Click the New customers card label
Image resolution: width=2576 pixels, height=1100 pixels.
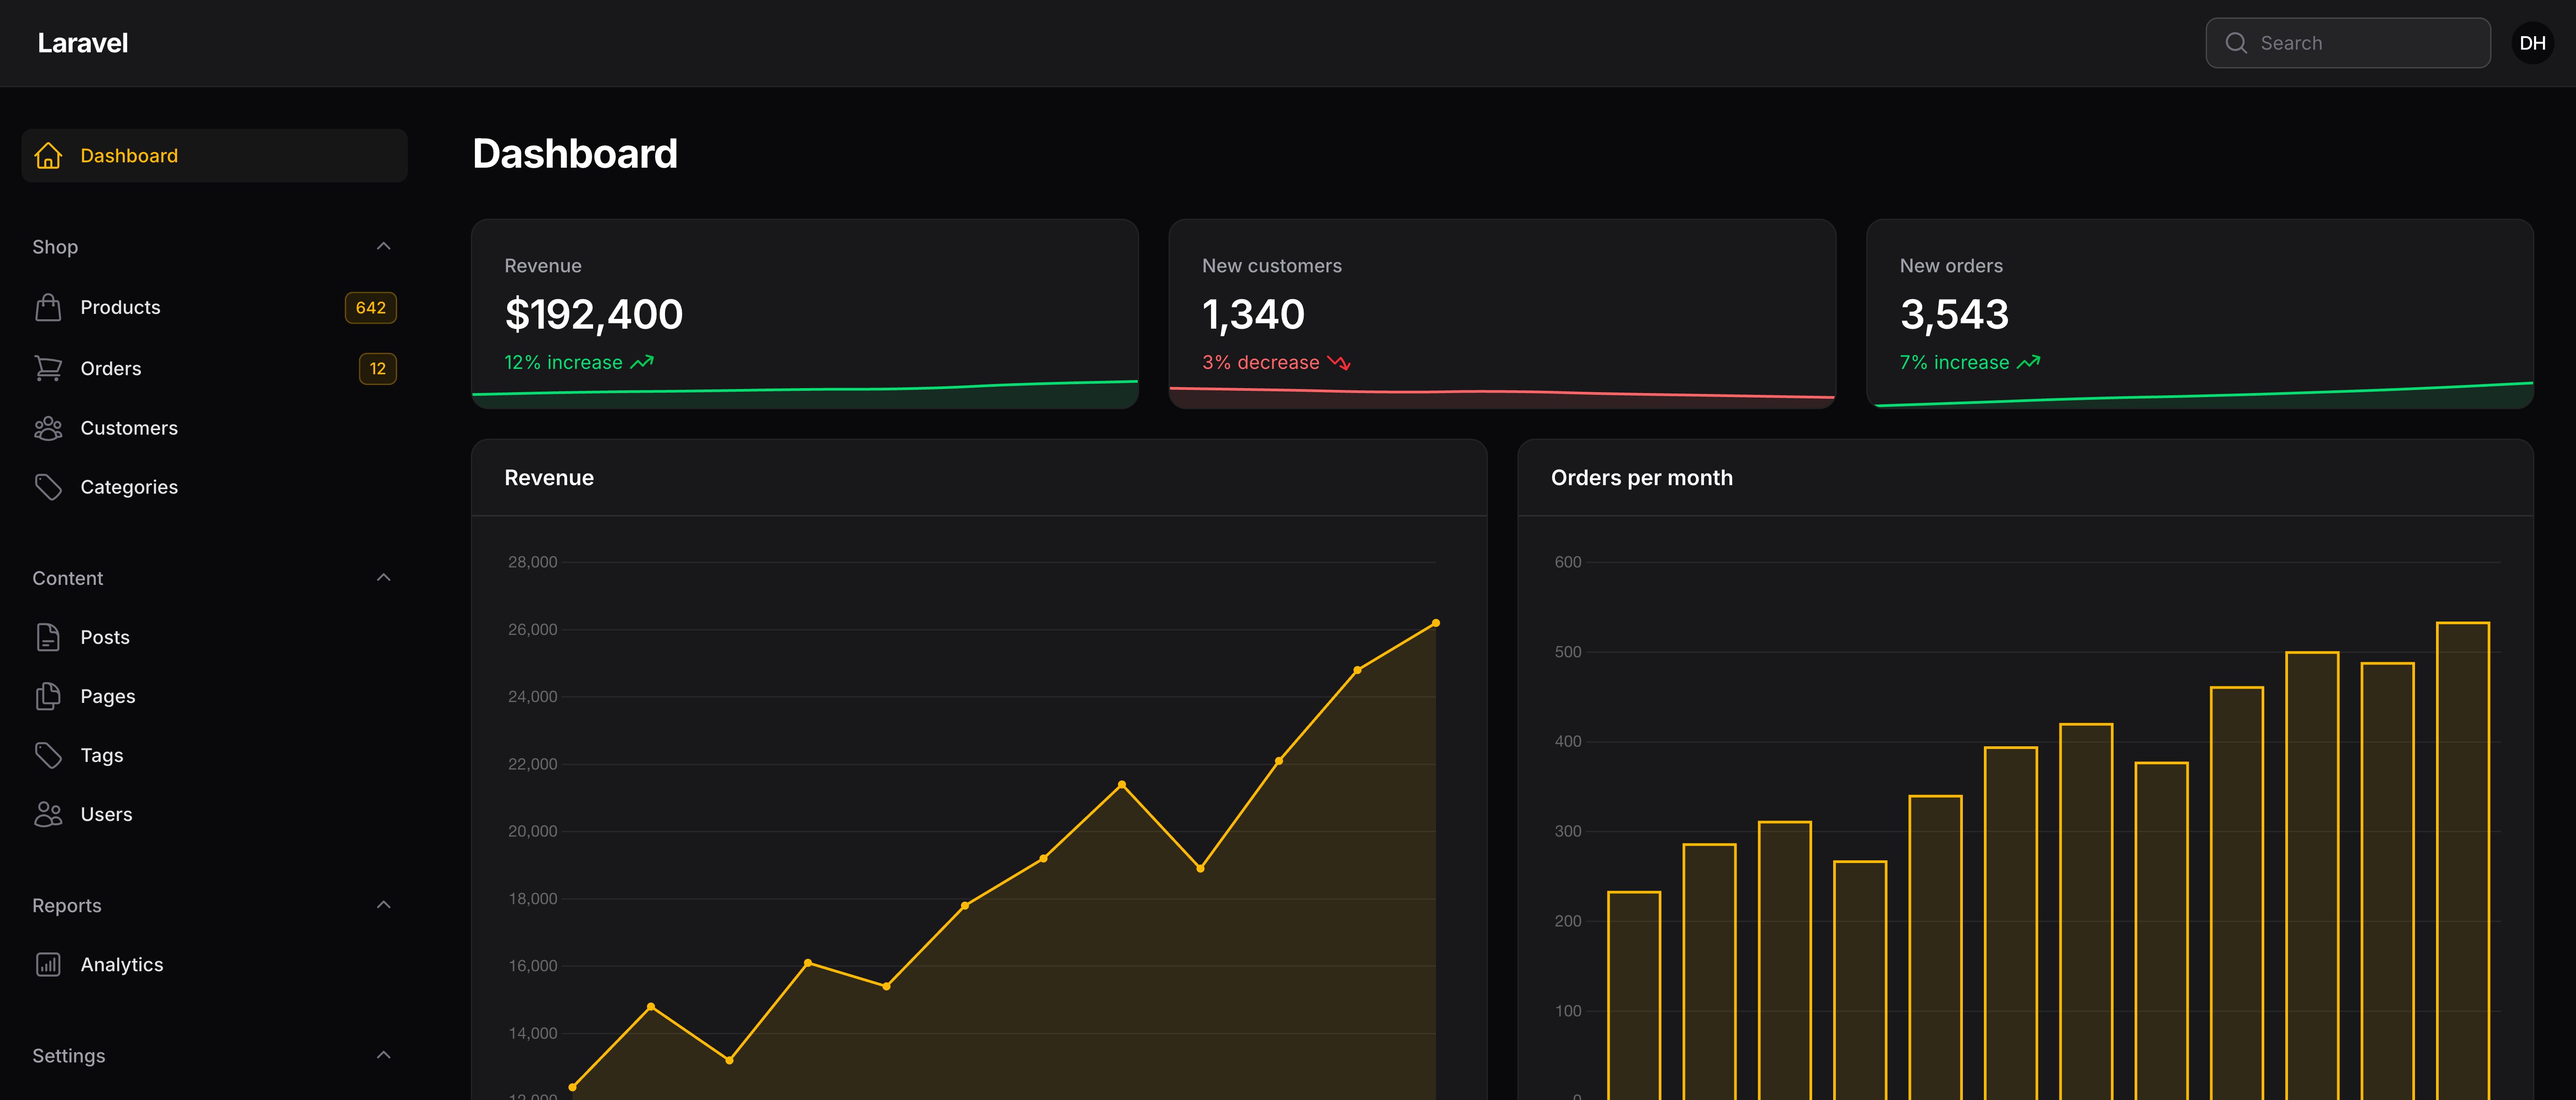pyautogui.click(x=1272, y=266)
